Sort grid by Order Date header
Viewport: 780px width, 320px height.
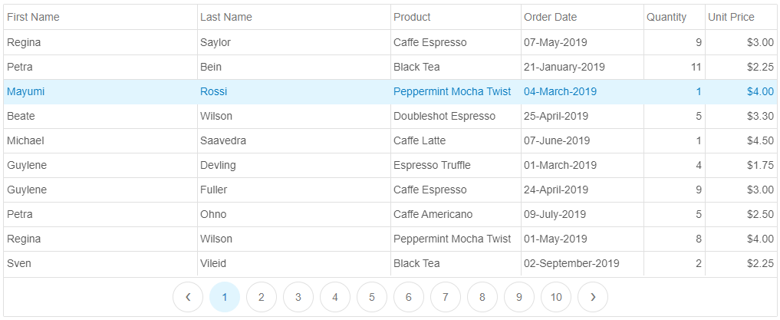583,17
